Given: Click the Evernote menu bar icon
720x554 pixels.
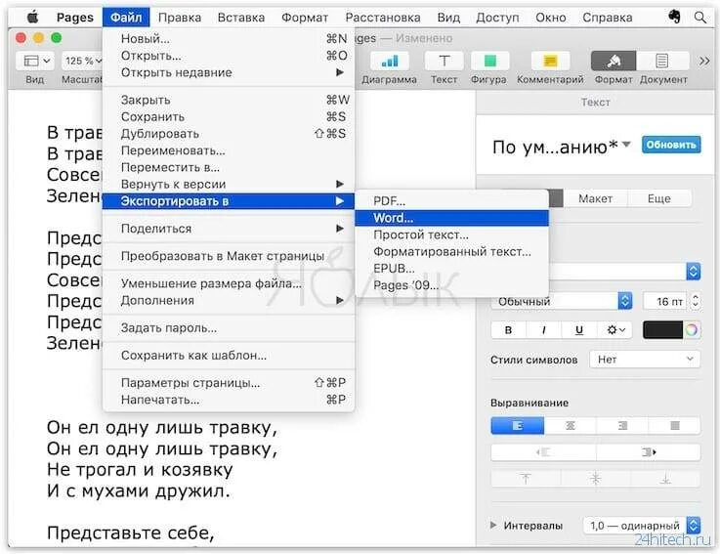Looking at the screenshot, I should (x=674, y=17).
